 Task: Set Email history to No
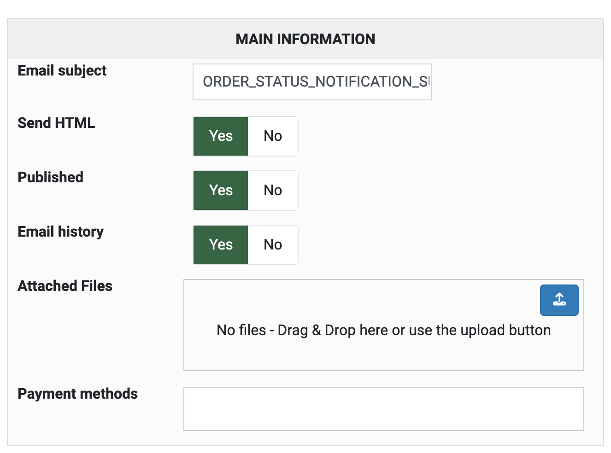[273, 245]
